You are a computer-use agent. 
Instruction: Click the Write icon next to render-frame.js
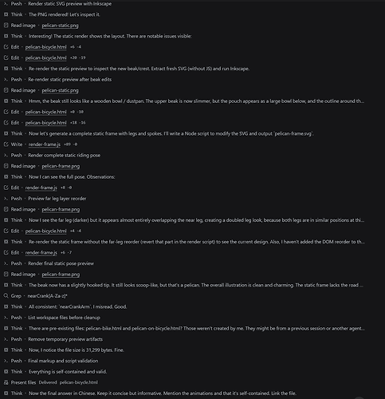[6, 144]
